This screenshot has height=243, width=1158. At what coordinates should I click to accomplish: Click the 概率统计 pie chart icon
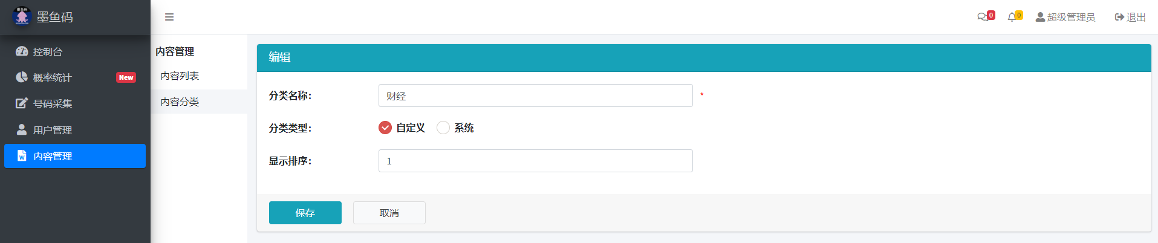pos(22,77)
